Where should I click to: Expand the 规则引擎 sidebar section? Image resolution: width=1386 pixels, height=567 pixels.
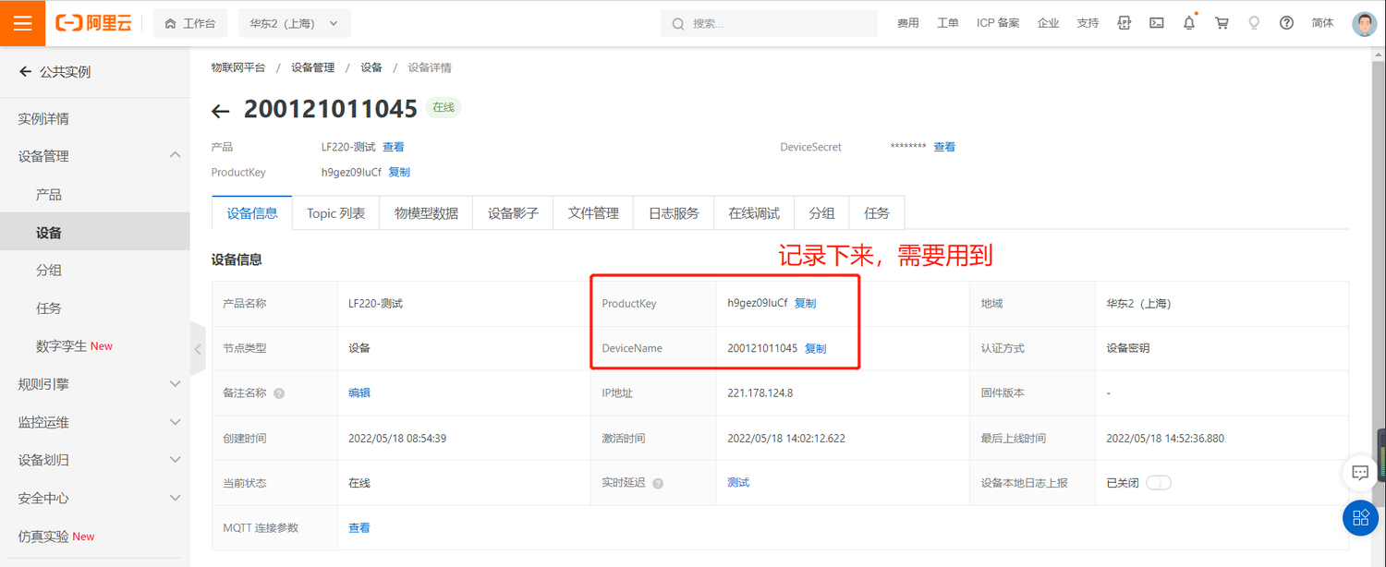click(x=176, y=383)
